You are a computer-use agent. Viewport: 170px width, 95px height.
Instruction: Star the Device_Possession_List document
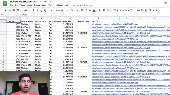pyautogui.click(x=41, y=2)
